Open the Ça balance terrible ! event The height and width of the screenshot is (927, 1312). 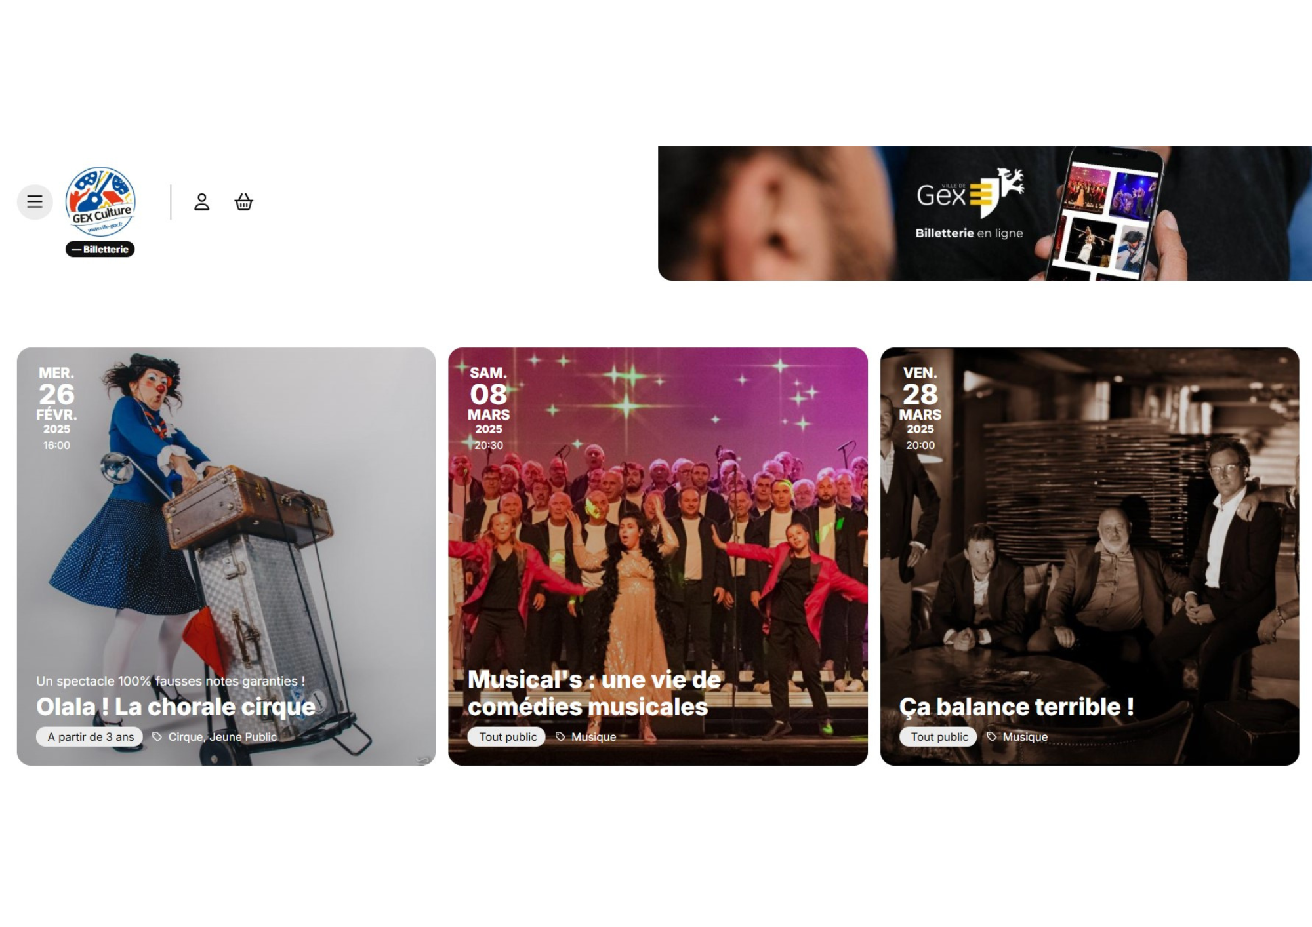pyautogui.click(x=1017, y=707)
